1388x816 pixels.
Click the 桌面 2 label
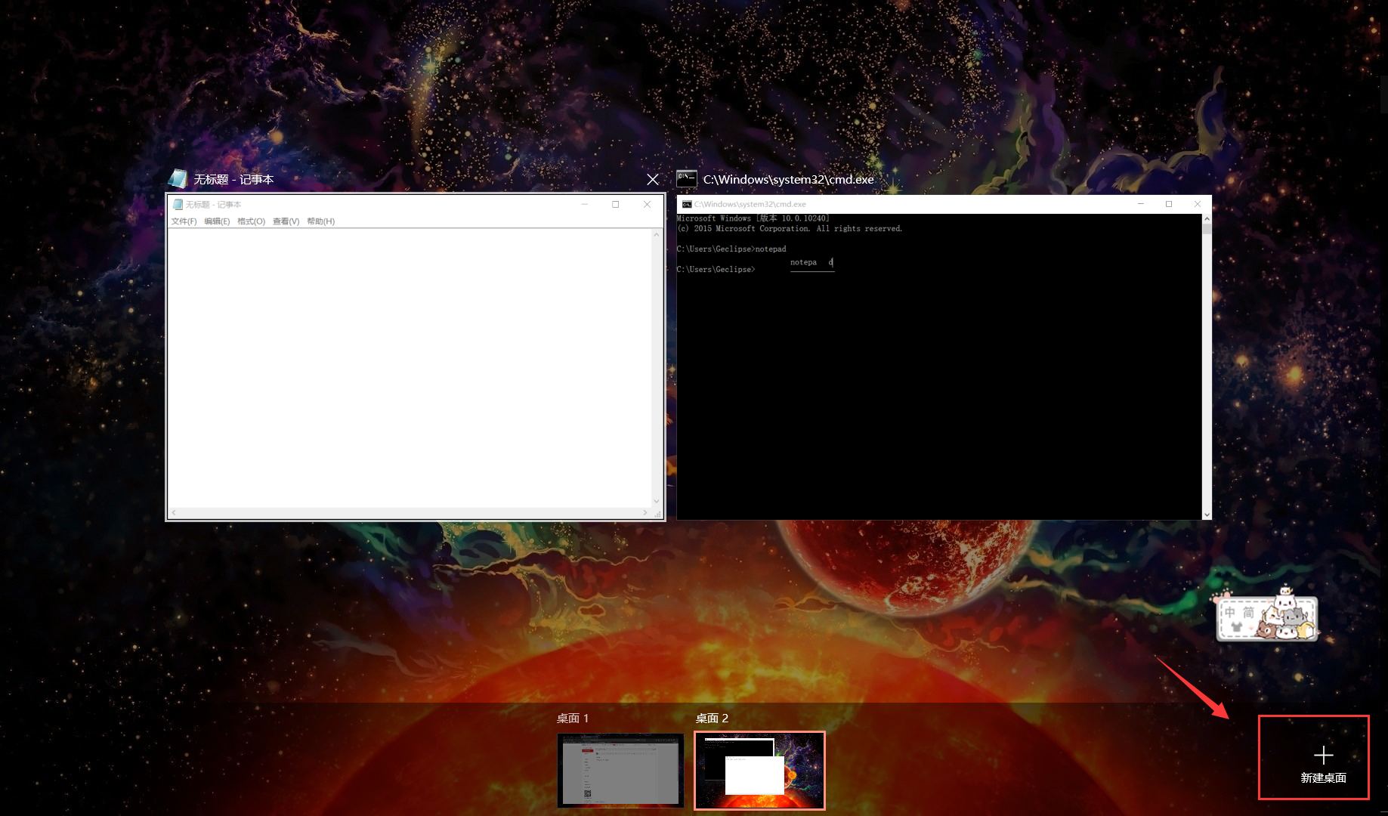[x=712, y=718]
